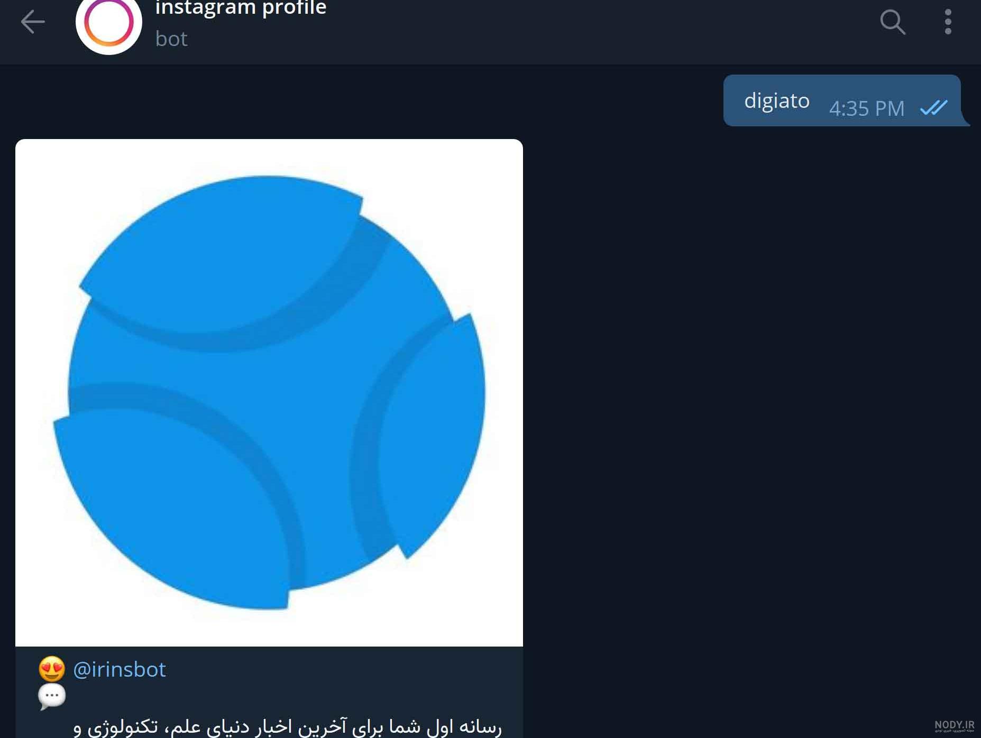981x738 pixels.
Task: Open the blue Digiato logo photo
Action: 269,392
